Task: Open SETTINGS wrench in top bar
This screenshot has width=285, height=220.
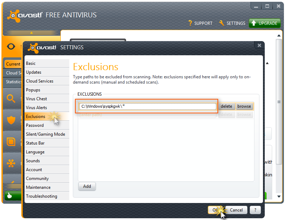Action: [x=232, y=23]
